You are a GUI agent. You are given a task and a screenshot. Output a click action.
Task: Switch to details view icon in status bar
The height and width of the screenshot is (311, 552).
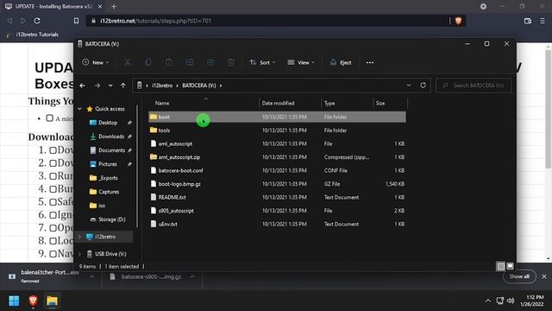500,266
